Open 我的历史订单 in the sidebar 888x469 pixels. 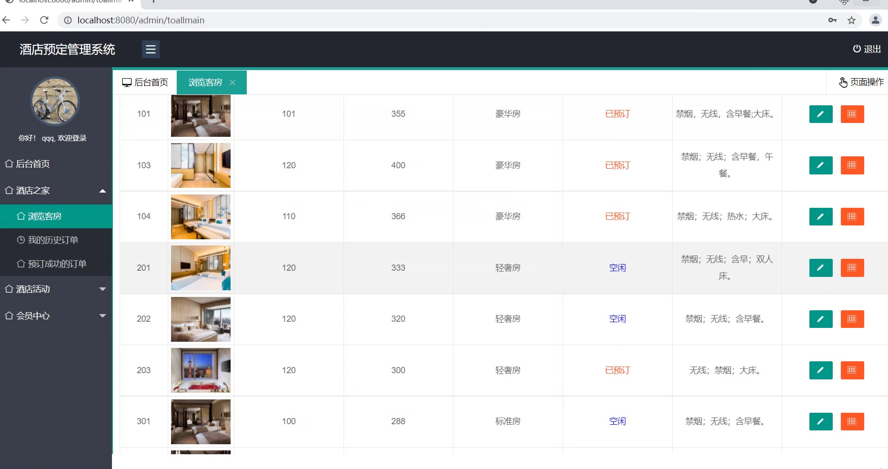[56, 240]
